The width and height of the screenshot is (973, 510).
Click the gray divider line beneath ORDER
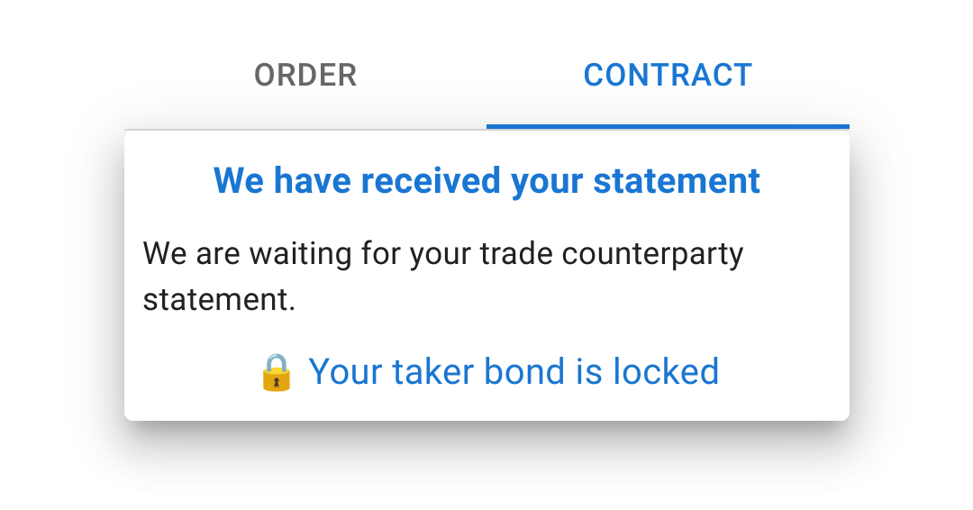(x=305, y=129)
